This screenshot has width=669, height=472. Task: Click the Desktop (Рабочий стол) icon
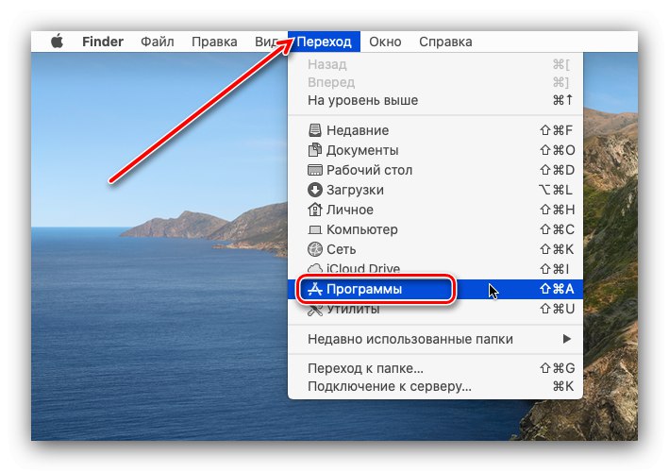315,170
